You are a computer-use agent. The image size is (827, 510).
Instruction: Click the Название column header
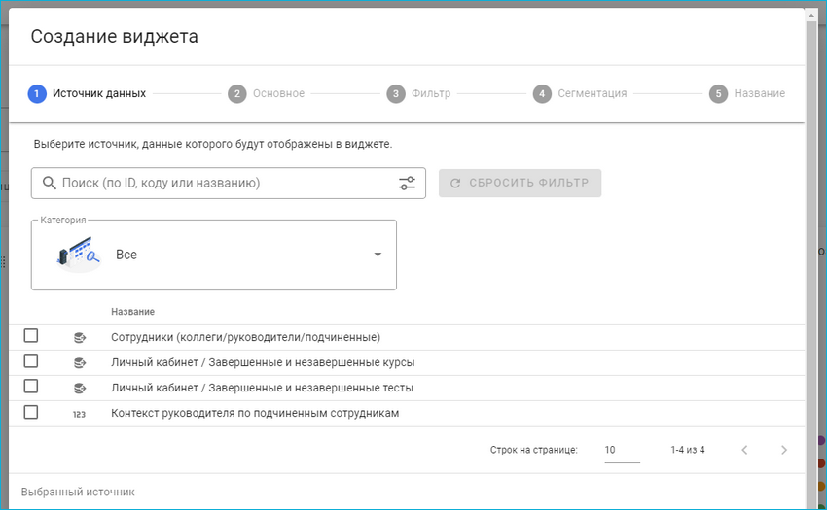tap(132, 312)
